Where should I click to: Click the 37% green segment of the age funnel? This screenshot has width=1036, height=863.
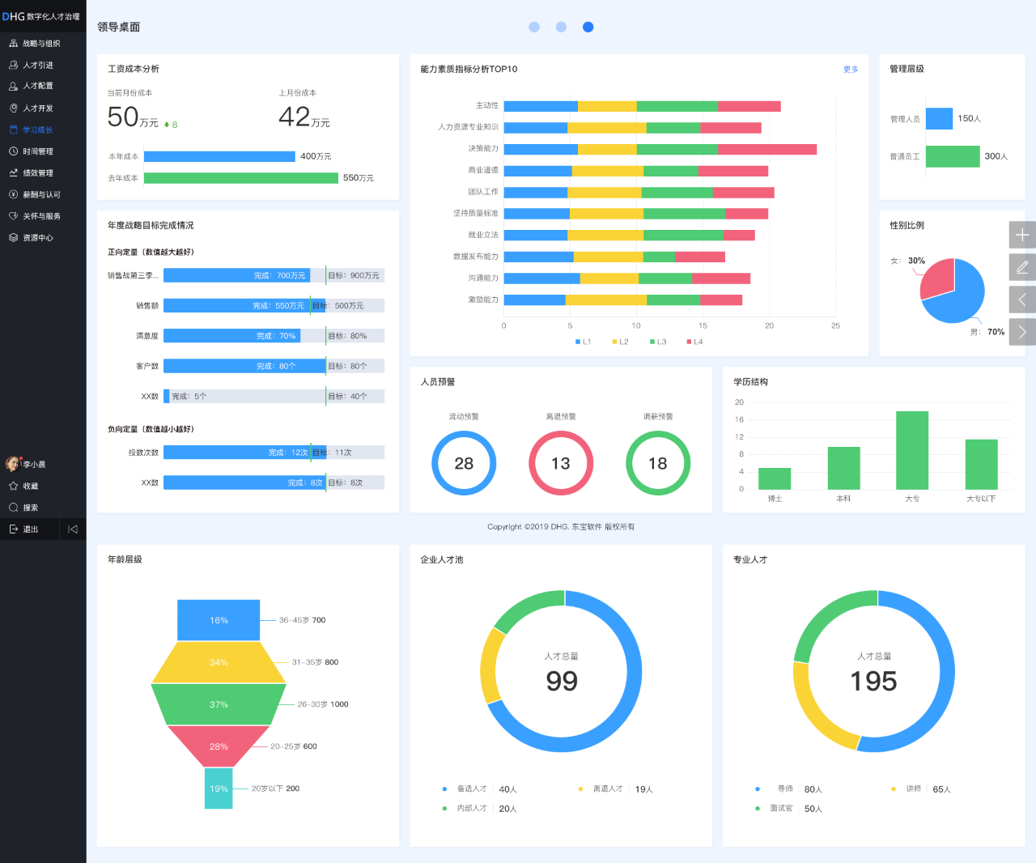click(219, 704)
